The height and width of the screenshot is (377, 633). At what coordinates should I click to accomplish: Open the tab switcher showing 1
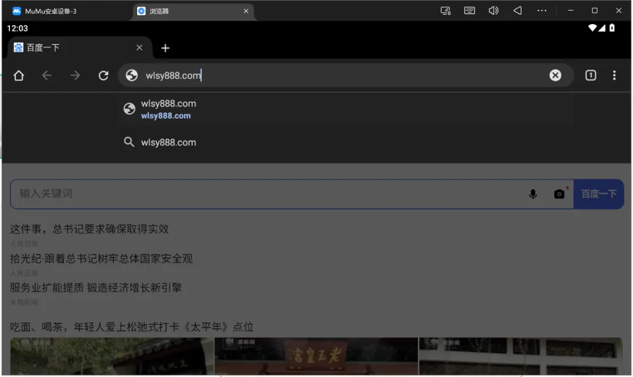click(590, 75)
